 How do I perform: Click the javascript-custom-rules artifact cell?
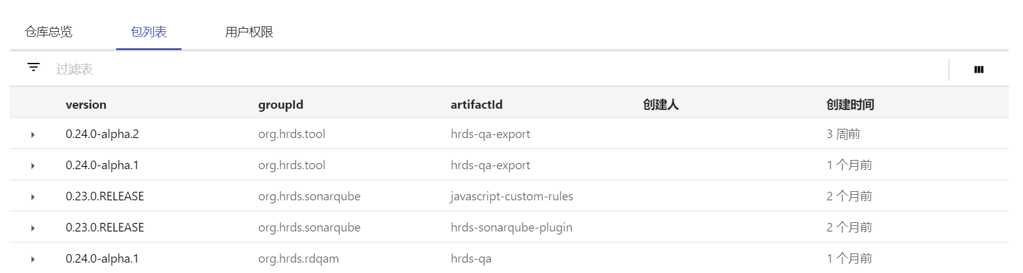(x=512, y=196)
